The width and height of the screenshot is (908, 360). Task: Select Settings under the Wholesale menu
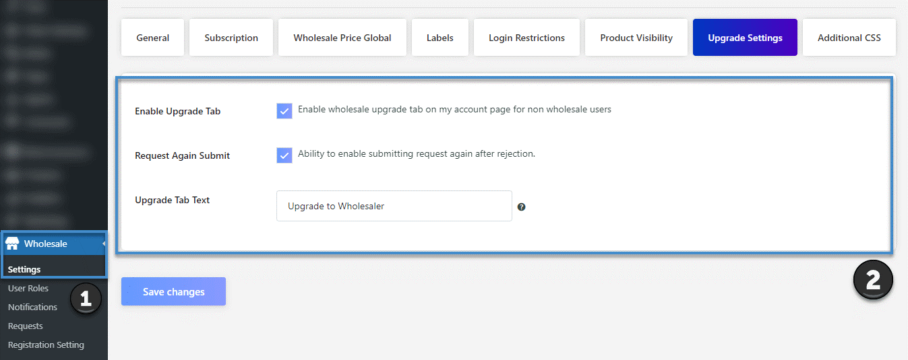[x=24, y=269]
